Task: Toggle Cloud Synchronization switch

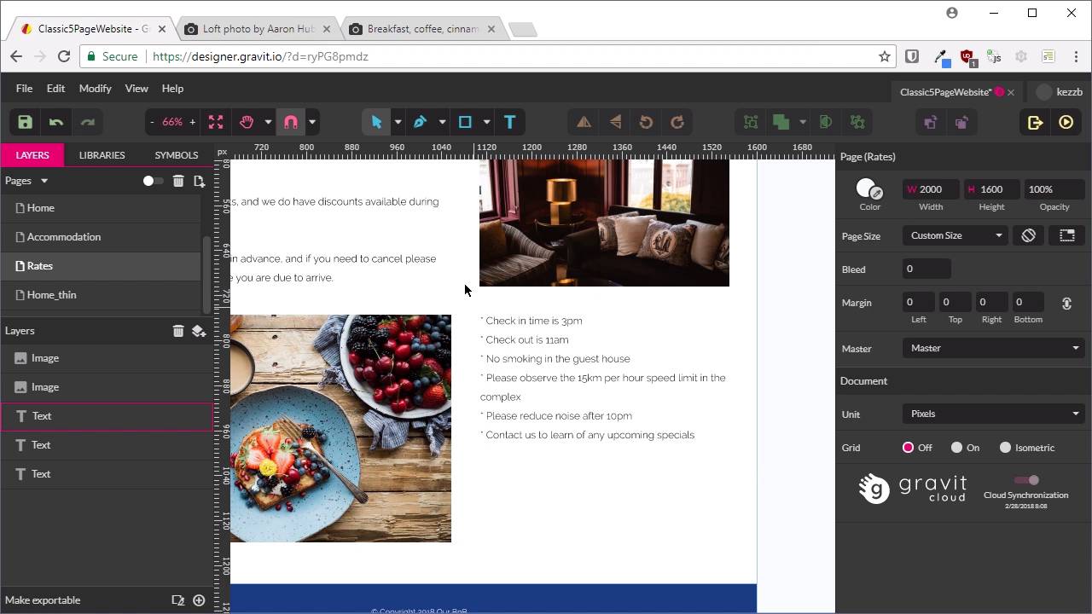Action: (1027, 480)
